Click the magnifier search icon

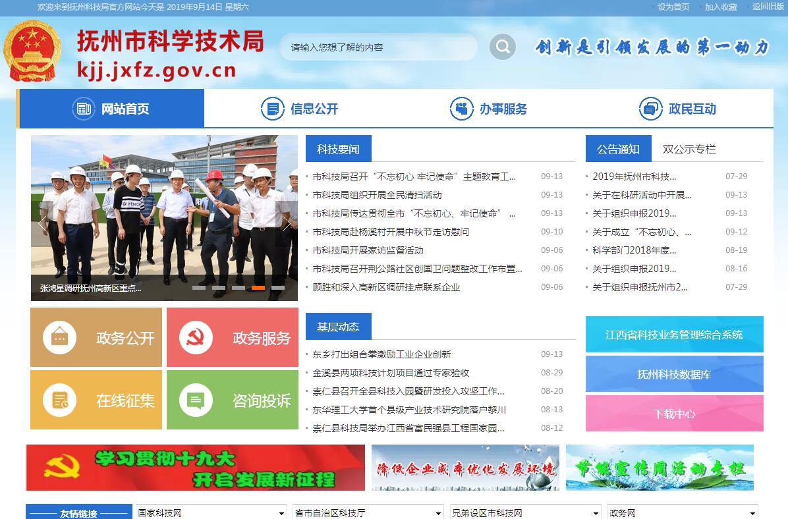click(503, 47)
